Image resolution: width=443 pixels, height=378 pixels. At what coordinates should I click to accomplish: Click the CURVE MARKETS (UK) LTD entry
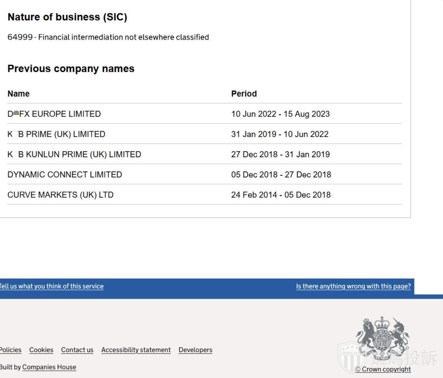coord(61,195)
